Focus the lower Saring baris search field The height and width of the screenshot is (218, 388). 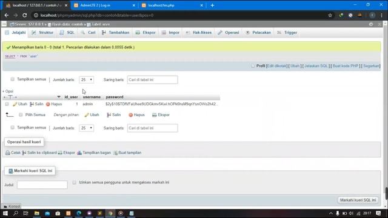[152, 128]
